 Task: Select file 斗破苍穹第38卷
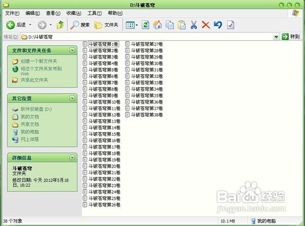(147, 115)
